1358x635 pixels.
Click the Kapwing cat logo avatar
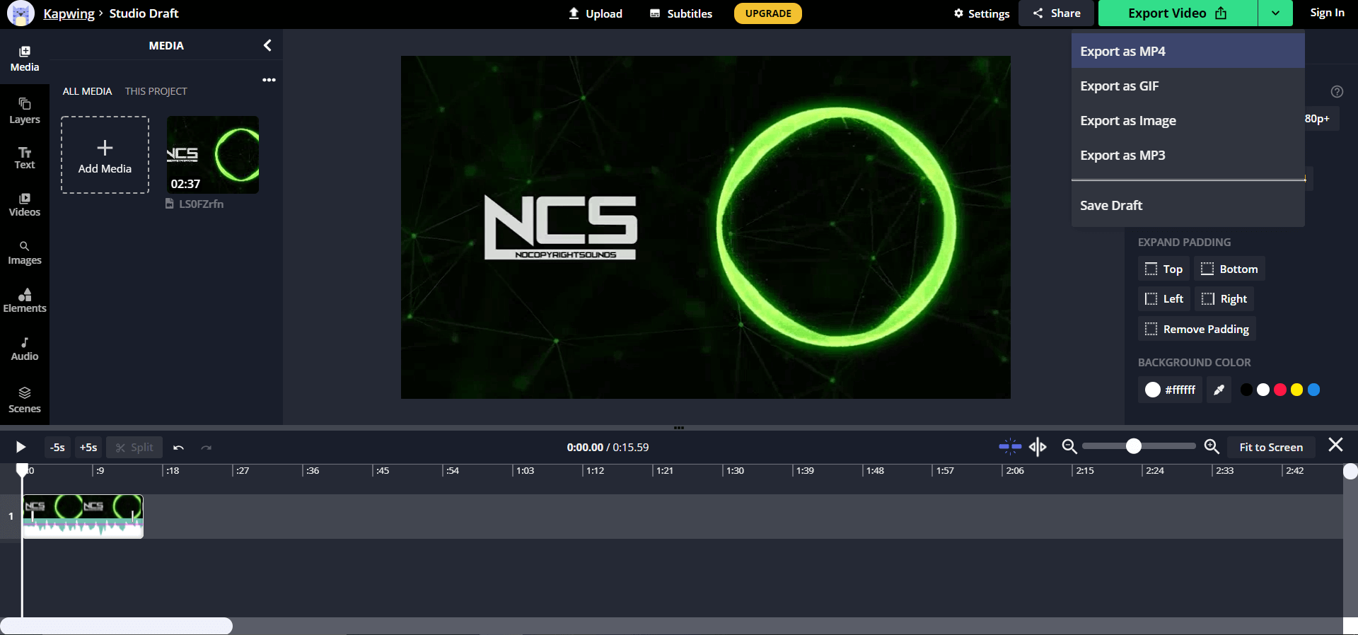click(21, 13)
